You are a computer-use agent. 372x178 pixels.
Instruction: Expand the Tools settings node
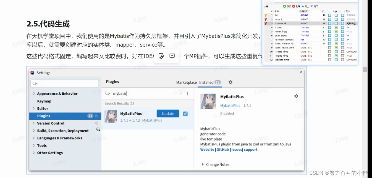(34, 145)
